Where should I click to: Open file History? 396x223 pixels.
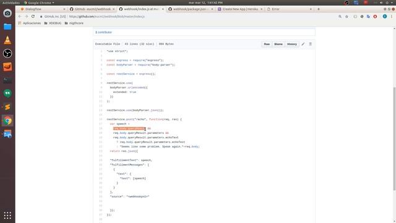point(291,44)
